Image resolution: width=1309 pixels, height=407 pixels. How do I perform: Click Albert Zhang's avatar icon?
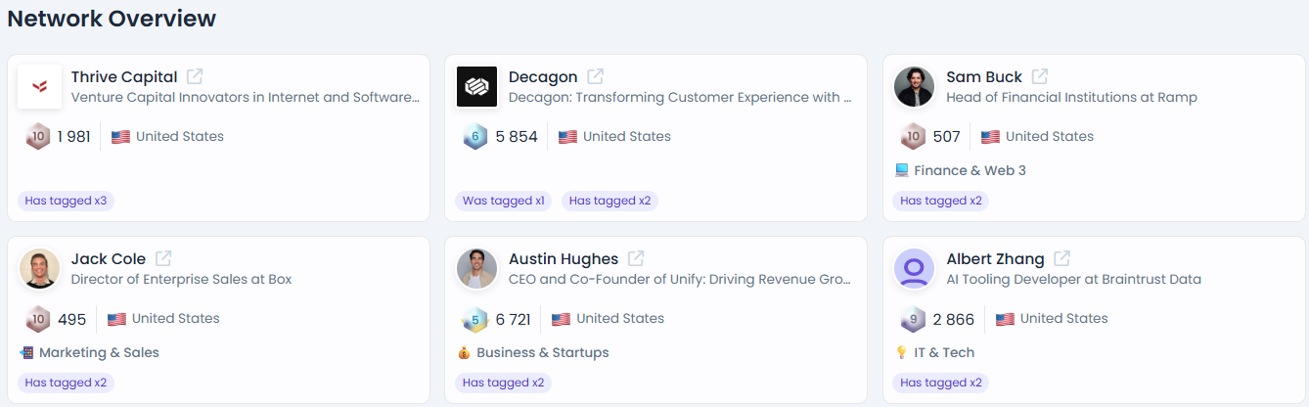click(914, 269)
